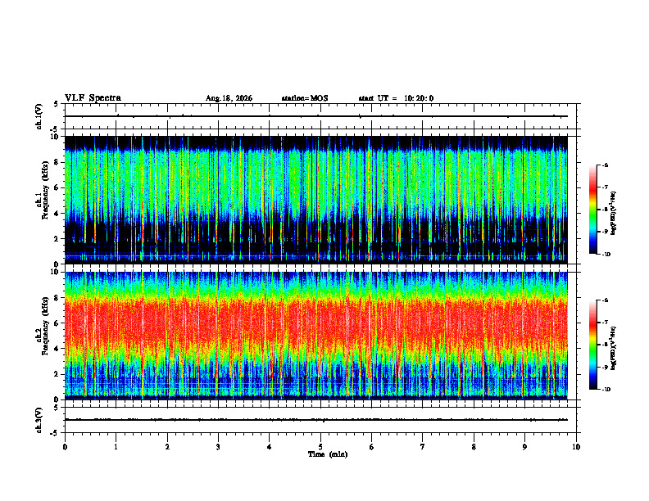This screenshot has height=501, width=649.
Task: Click the time axis tick label "6"
Action: click(372, 447)
